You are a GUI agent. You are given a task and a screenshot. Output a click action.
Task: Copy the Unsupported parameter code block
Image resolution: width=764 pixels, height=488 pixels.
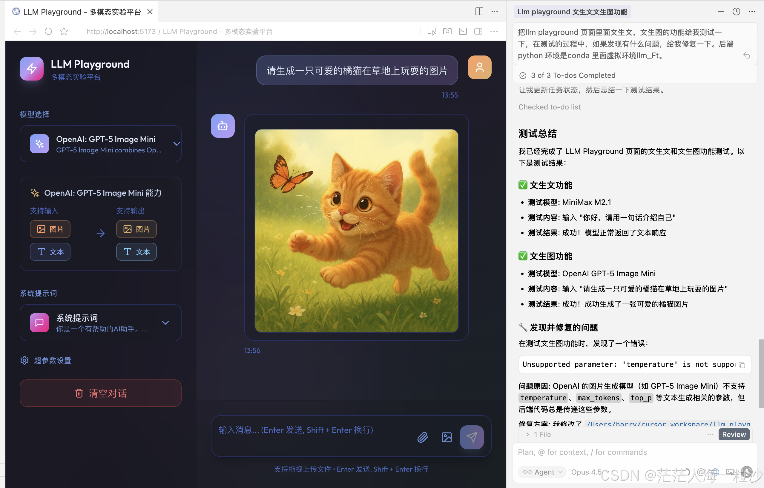coord(742,365)
